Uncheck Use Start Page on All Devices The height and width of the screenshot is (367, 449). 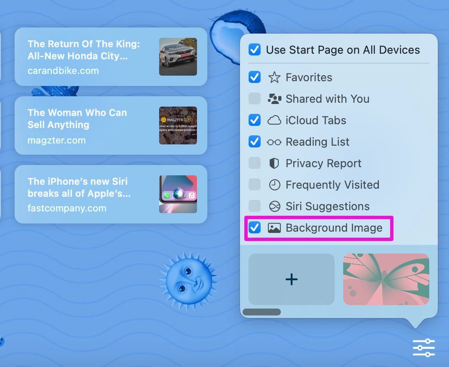[x=254, y=49]
